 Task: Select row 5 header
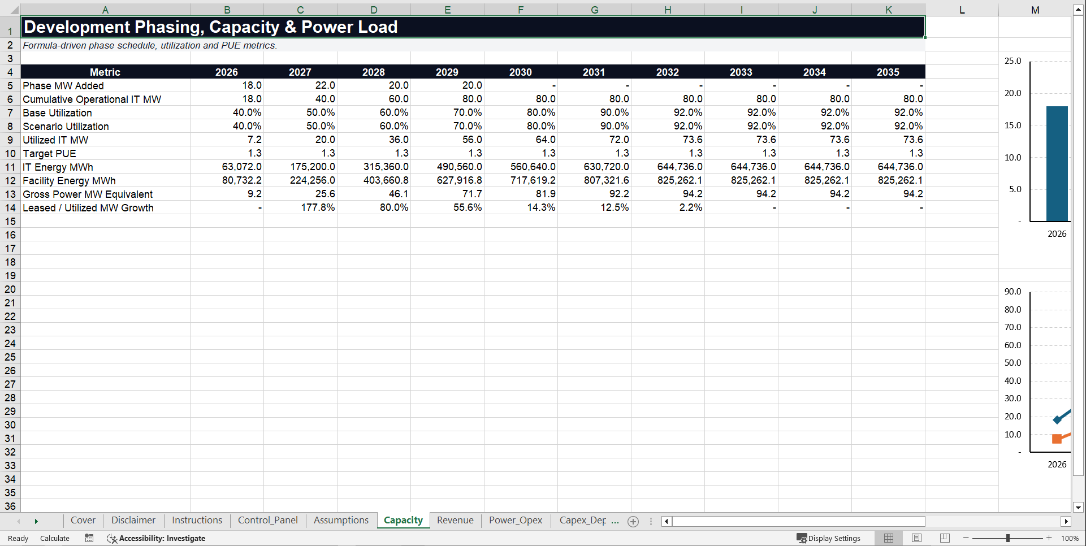(10, 85)
